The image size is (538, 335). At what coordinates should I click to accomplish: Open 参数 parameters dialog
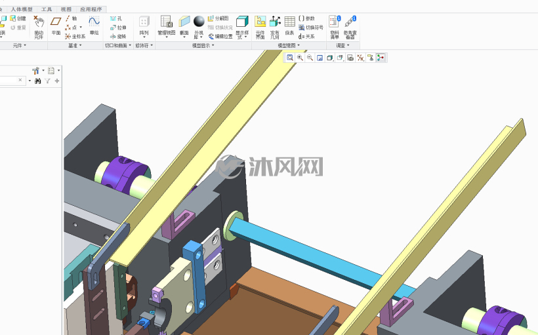coord(306,18)
